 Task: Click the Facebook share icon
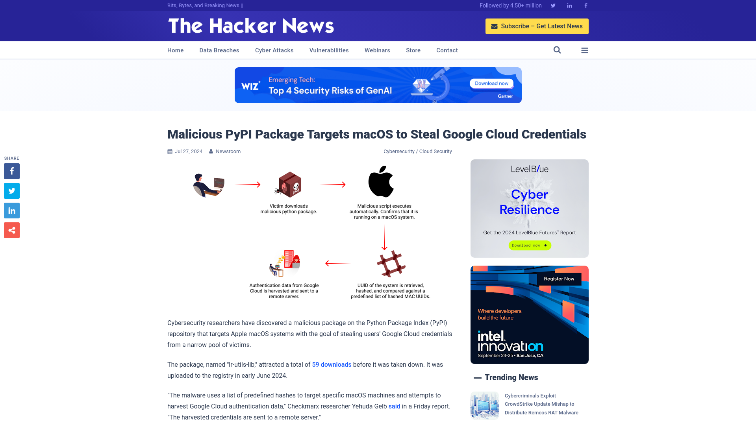pyautogui.click(x=11, y=171)
